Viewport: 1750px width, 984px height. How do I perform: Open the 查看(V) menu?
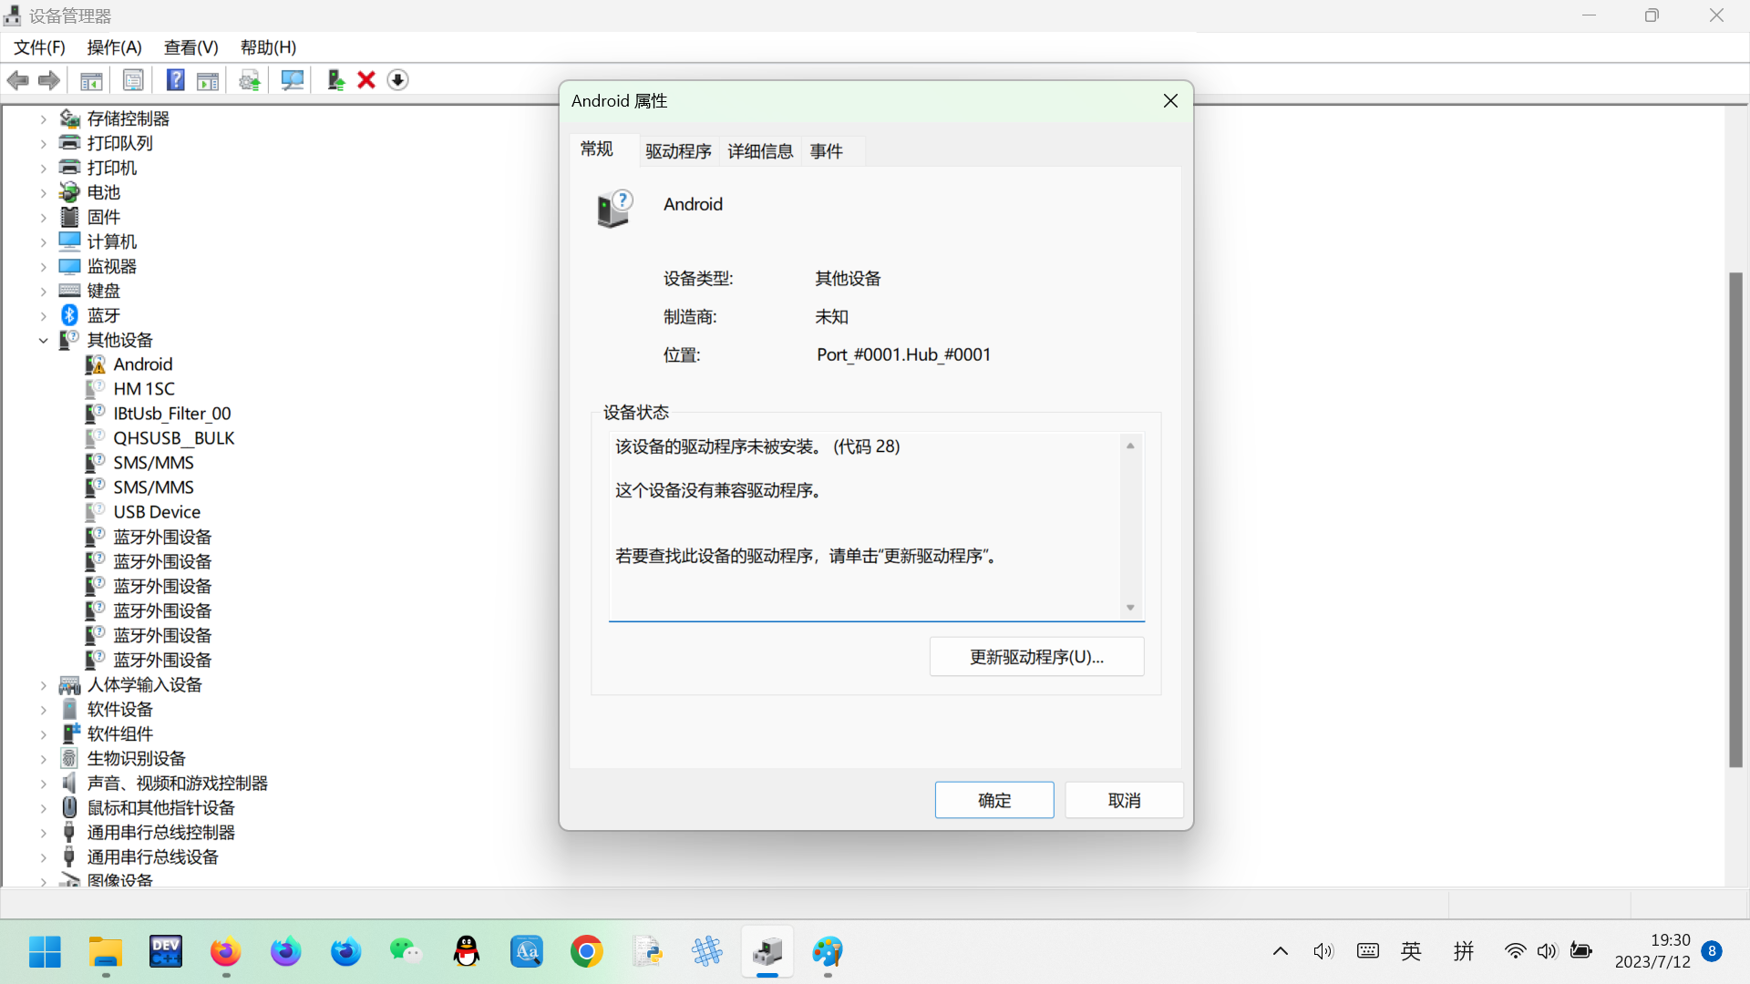(x=191, y=47)
